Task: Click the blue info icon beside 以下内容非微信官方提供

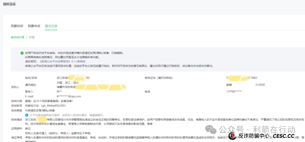Action: (27, 115)
